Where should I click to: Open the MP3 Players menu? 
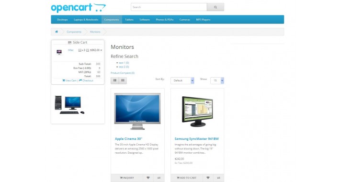(203, 20)
